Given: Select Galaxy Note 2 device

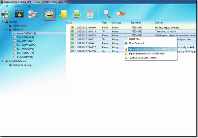Looking at the screenshot, I should pyautogui.click(x=20, y=25).
